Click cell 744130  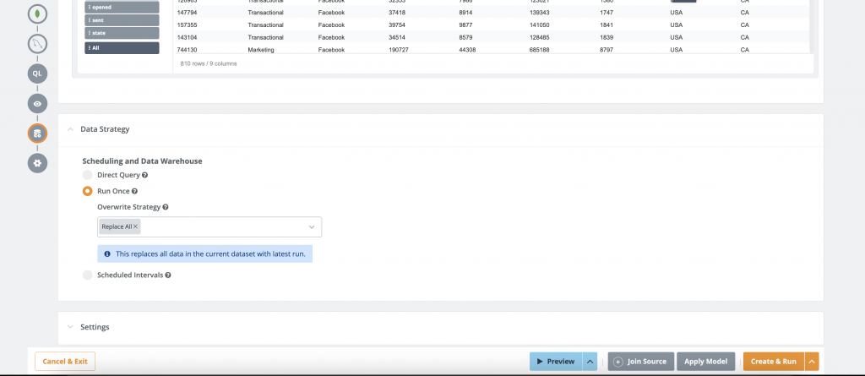(x=187, y=50)
